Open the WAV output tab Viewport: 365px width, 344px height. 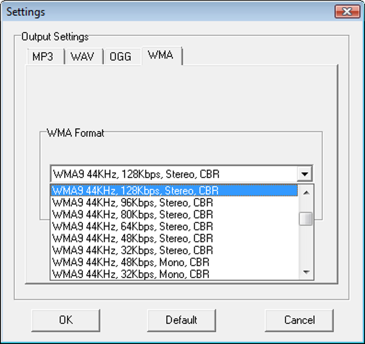(83, 57)
